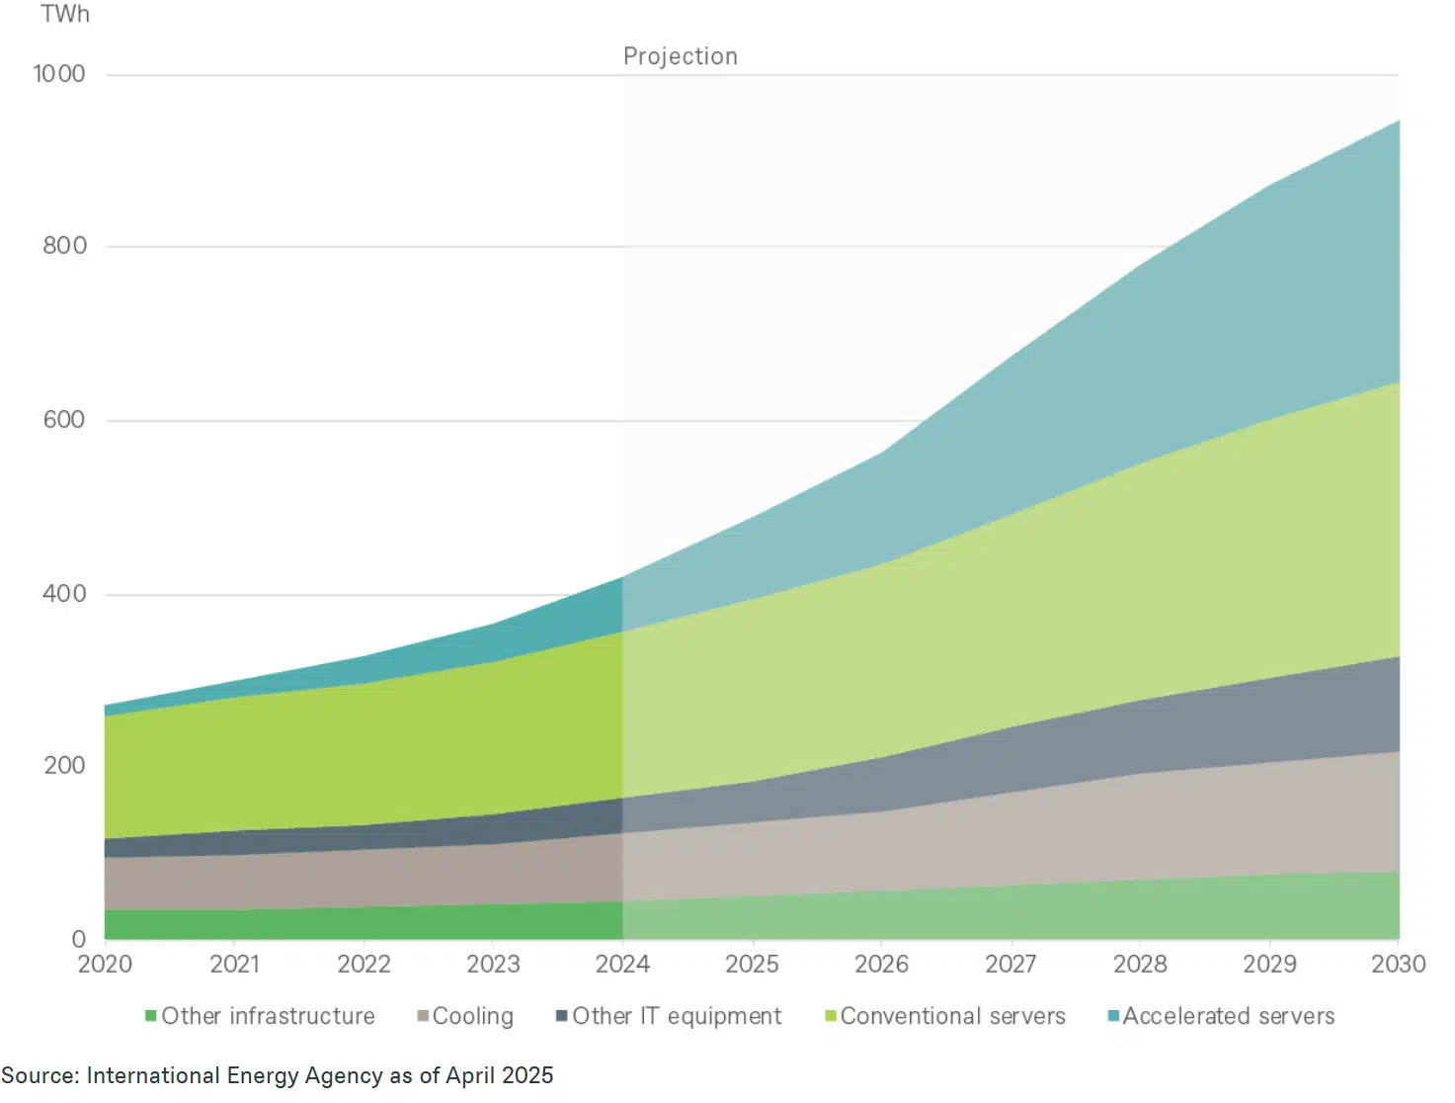1455x1103 pixels.
Task: Click the 0 y-axis value
Action: 79,939
